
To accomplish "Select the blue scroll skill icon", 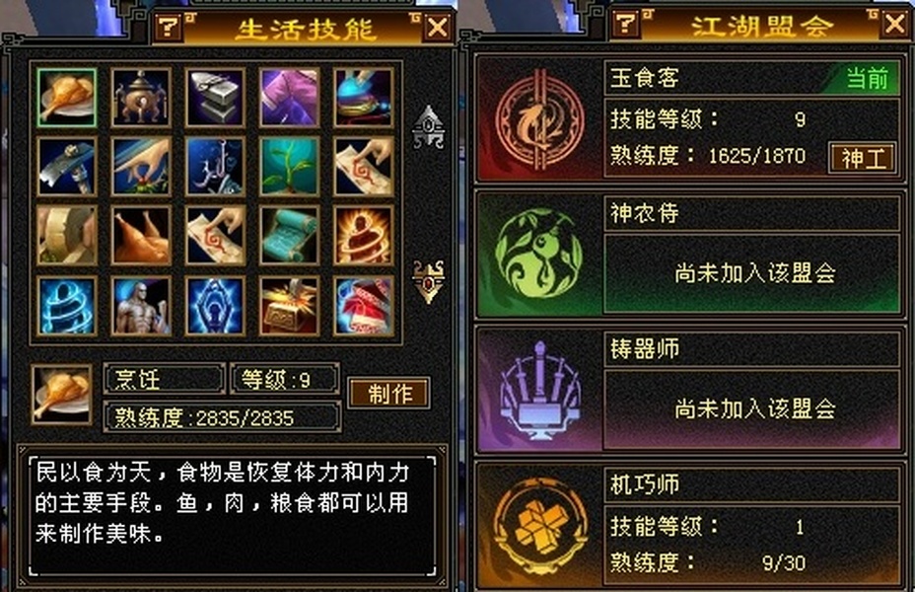I will 290,235.
